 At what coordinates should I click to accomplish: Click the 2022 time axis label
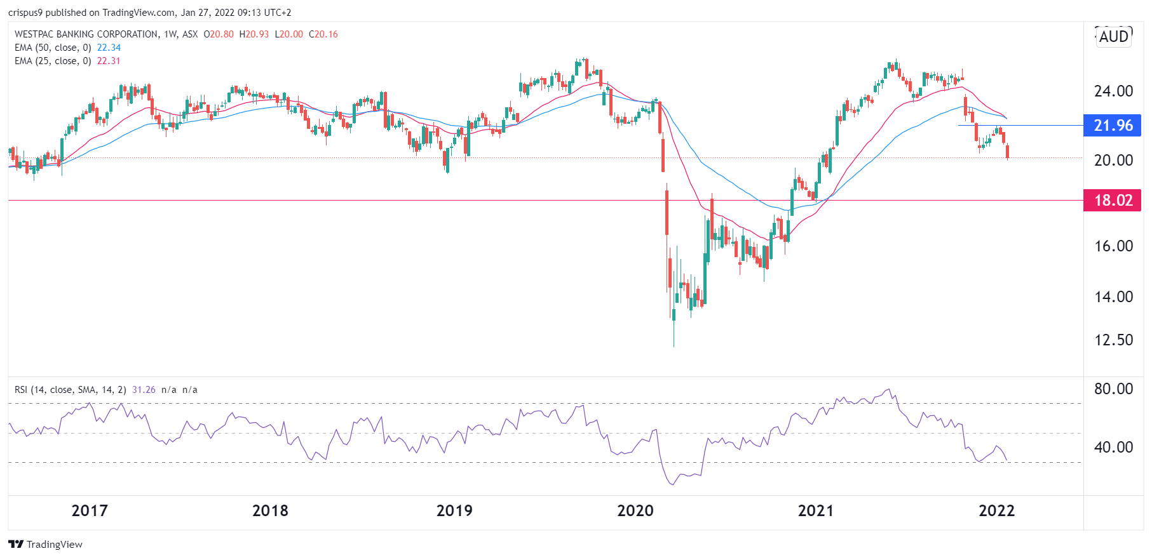coord(997,511)
